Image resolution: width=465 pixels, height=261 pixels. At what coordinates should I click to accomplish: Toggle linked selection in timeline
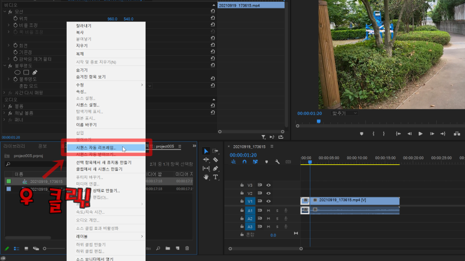point(255,162)
